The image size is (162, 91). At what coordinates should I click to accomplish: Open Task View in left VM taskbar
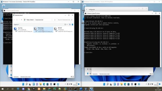30,84
